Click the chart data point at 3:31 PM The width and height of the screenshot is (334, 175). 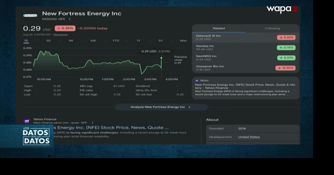point(161,58)
